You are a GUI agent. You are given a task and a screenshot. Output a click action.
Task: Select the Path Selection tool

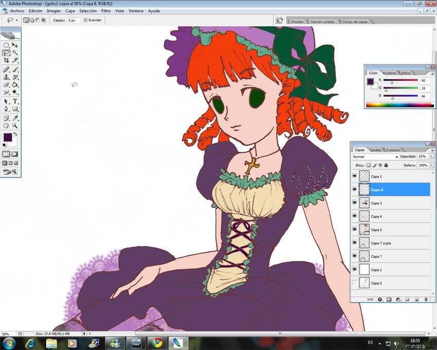coord(6,101)
